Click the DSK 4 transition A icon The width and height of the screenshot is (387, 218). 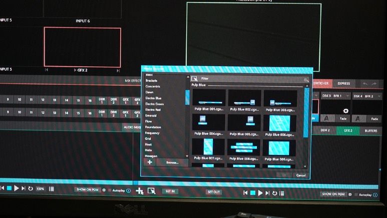pyautogui.click(x=358, y=119)
